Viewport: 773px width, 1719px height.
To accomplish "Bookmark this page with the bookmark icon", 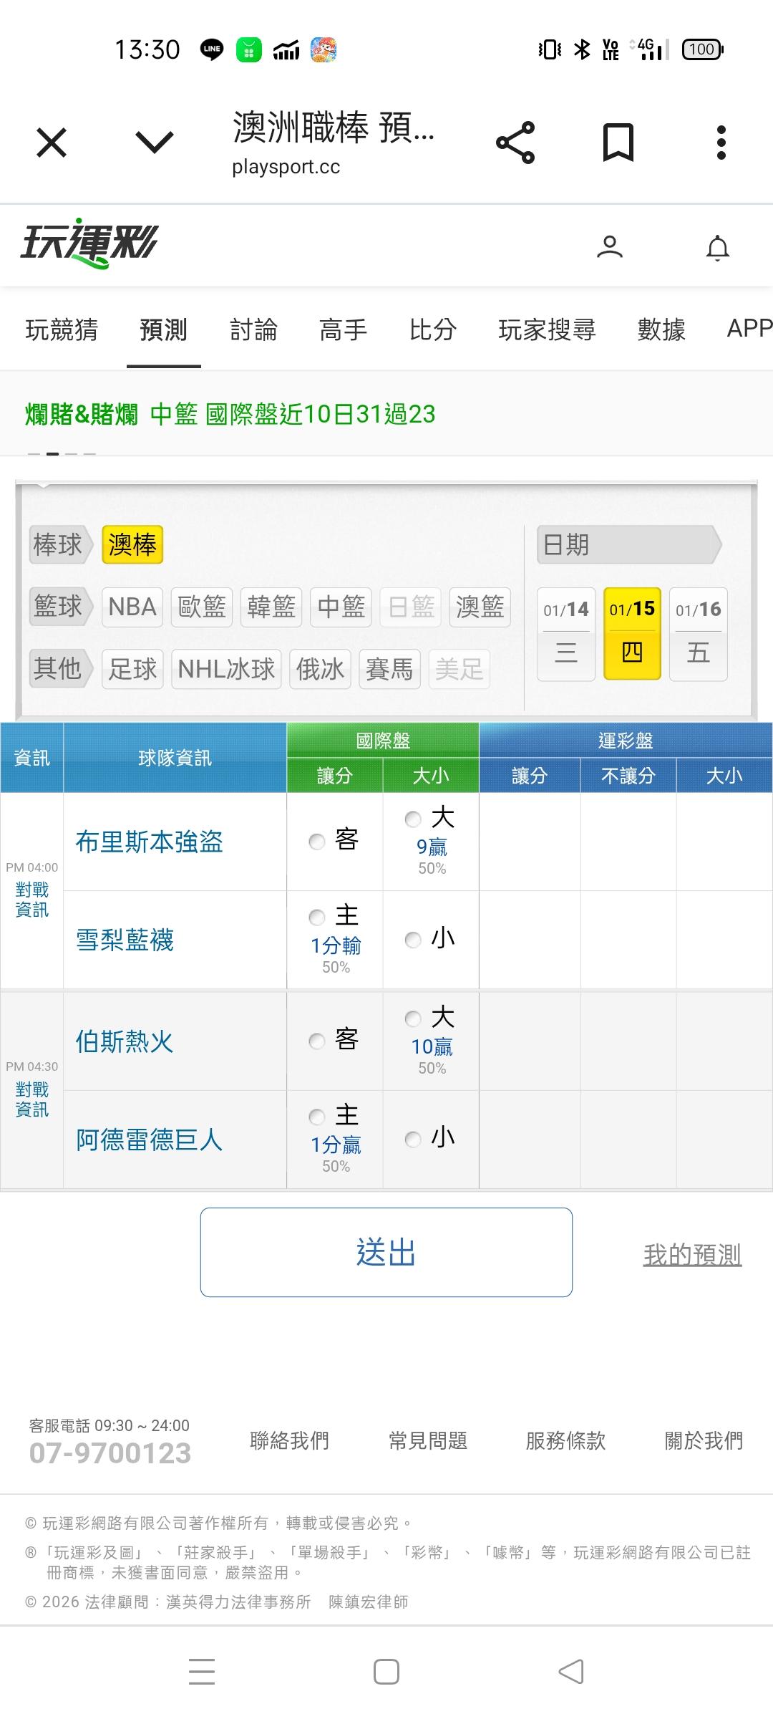I will tap(618, 143).
